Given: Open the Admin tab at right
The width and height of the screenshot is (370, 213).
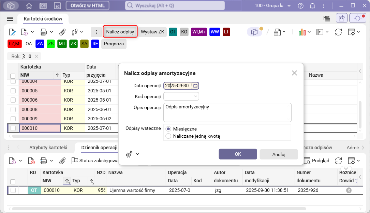Looking at the screenshot, I should pyautogui.click(x=353, y=148).
